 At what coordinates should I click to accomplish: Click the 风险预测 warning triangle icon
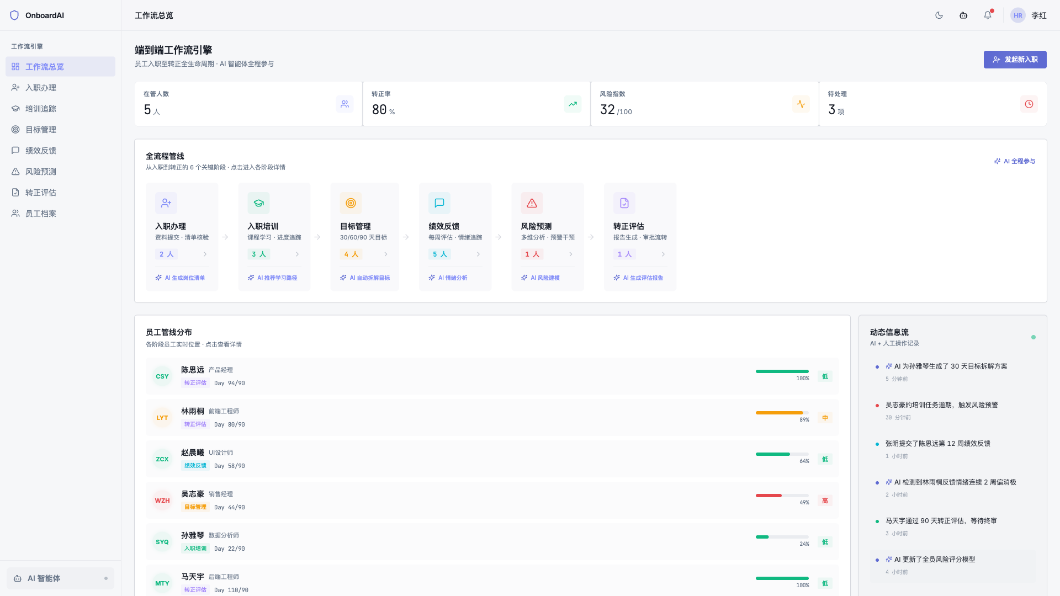click(532, 203)
